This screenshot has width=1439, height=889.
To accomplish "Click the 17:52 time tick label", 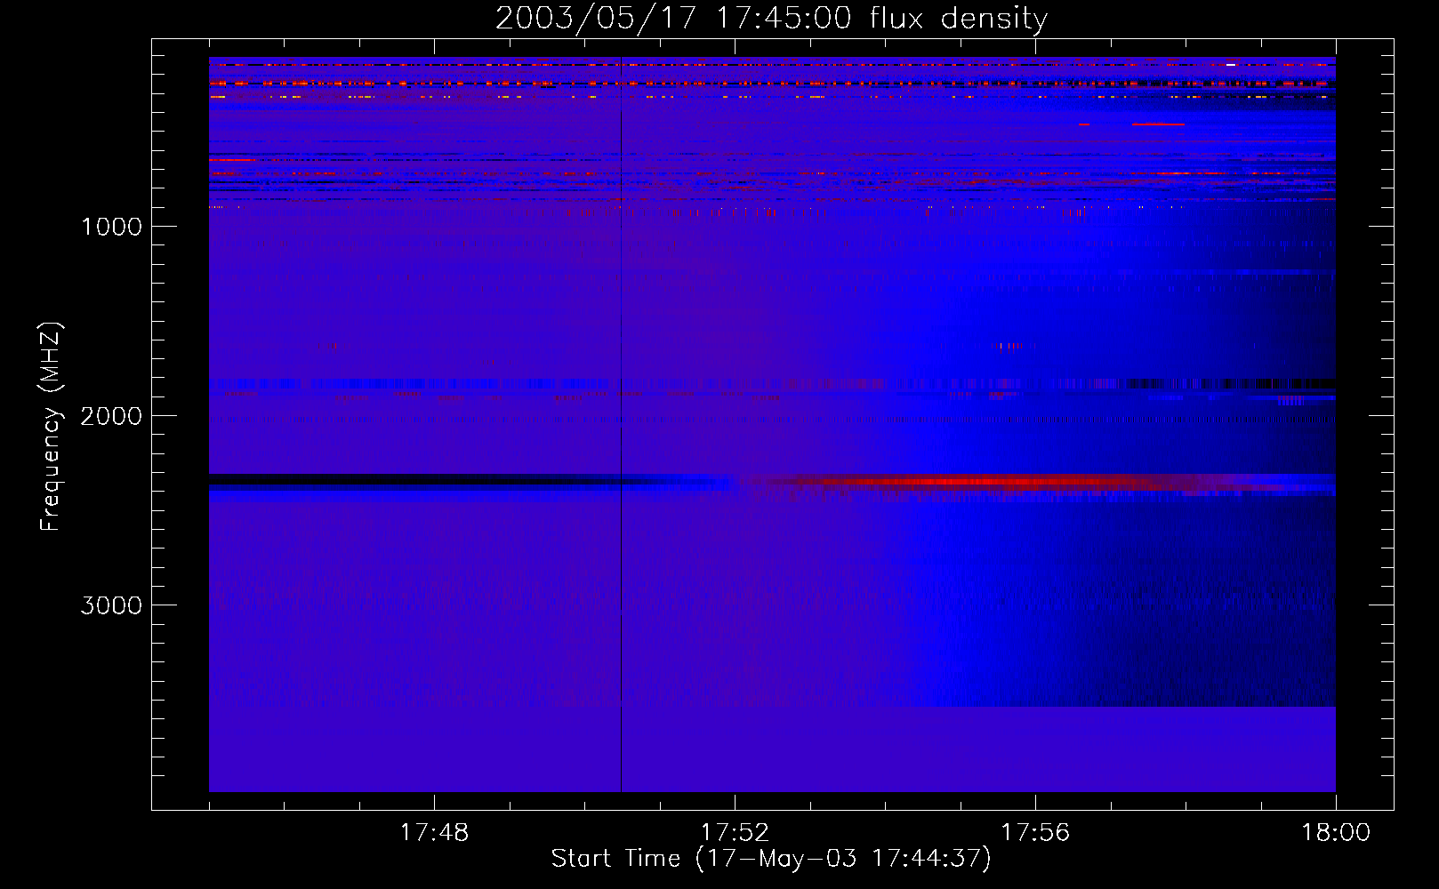I will tap(735, 833).
